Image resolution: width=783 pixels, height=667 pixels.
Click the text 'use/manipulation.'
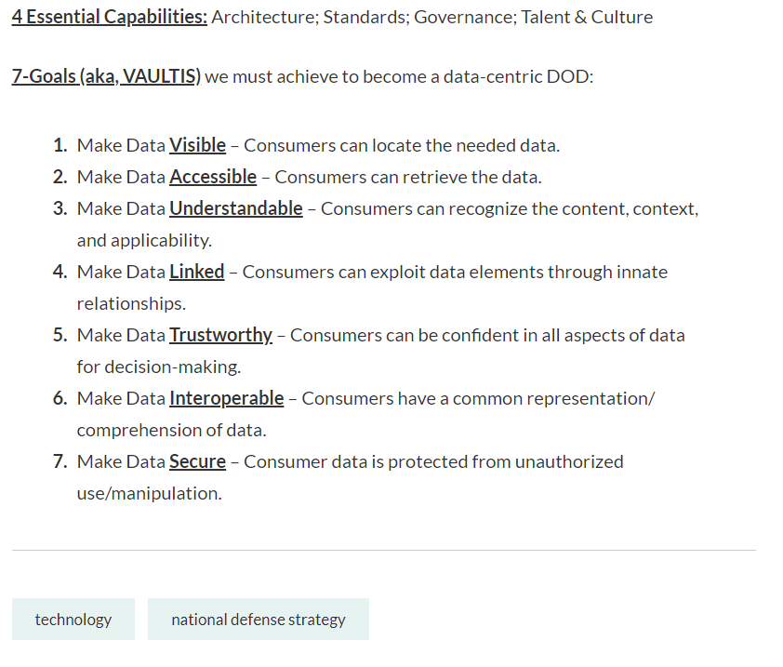click(150, 494)
